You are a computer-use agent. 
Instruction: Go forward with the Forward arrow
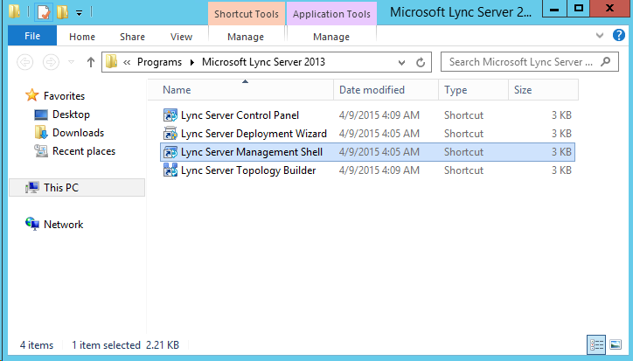coord(51,62)
